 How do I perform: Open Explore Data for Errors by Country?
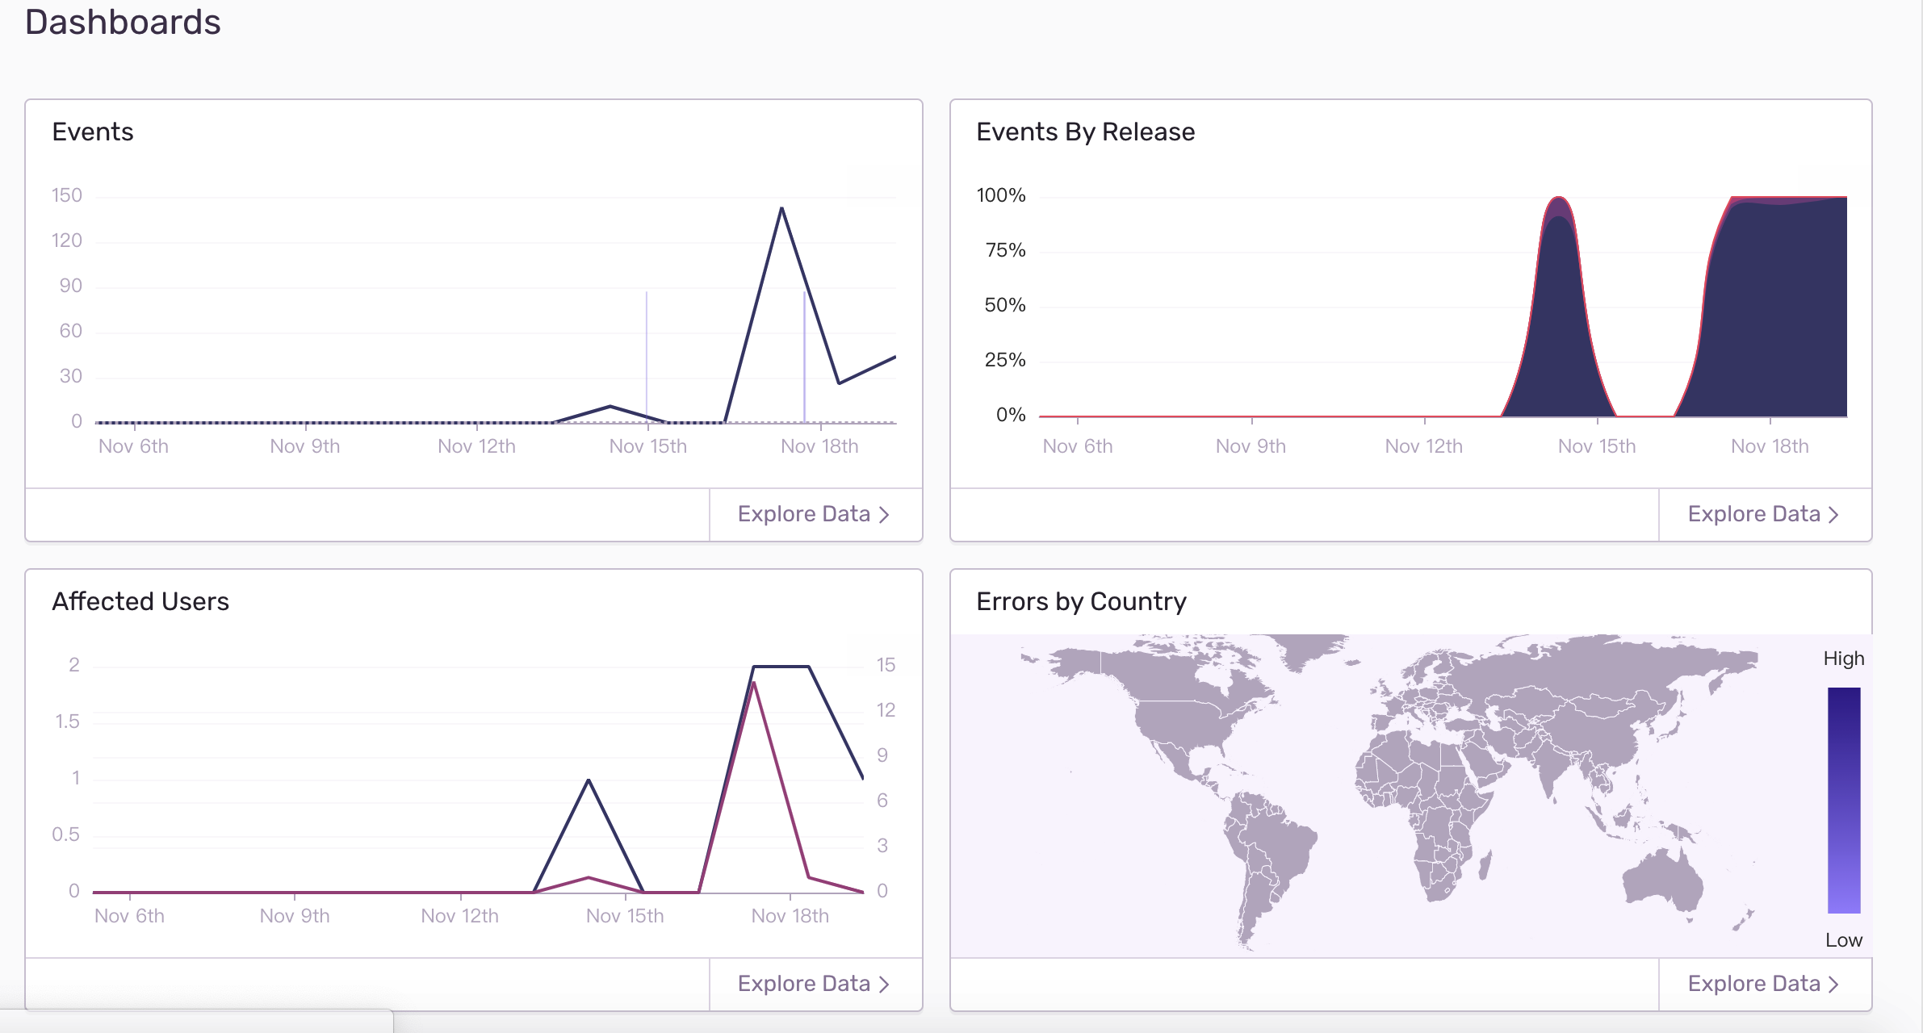(1764, 984)
